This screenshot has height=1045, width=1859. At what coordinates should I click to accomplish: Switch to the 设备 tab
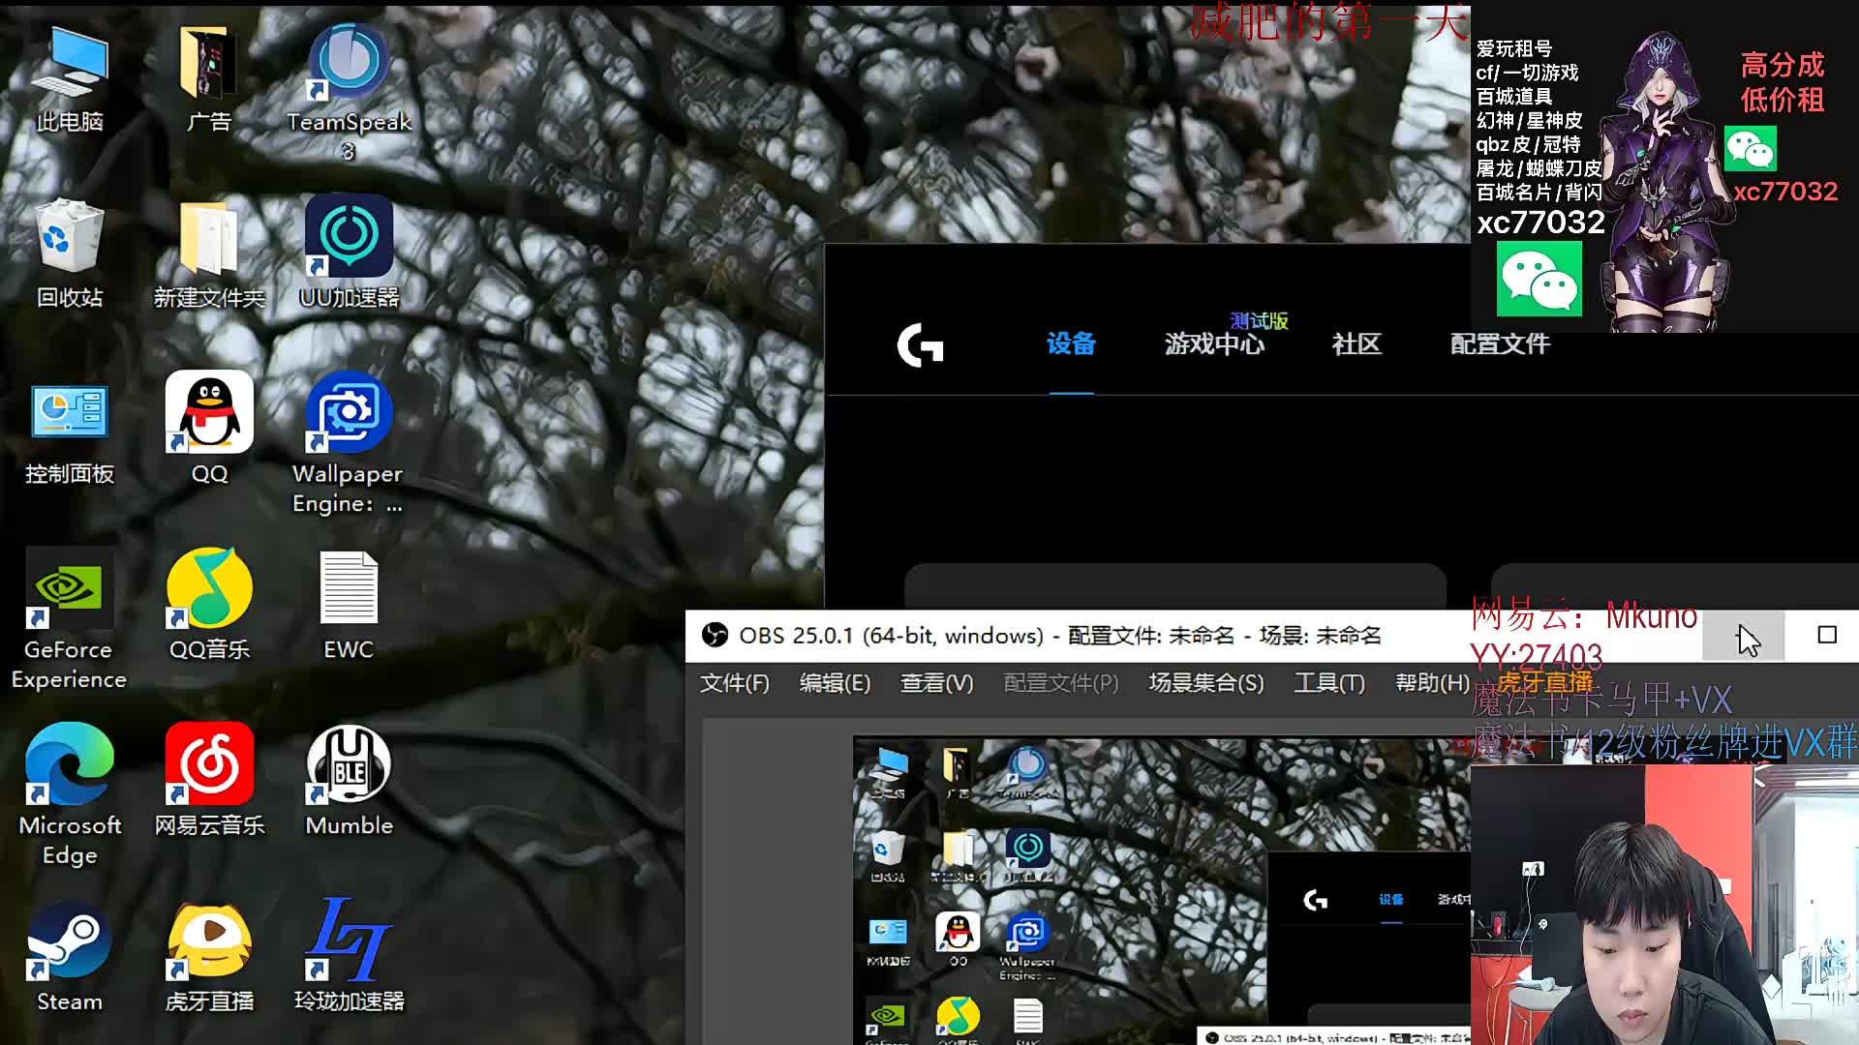(1071, 344)
